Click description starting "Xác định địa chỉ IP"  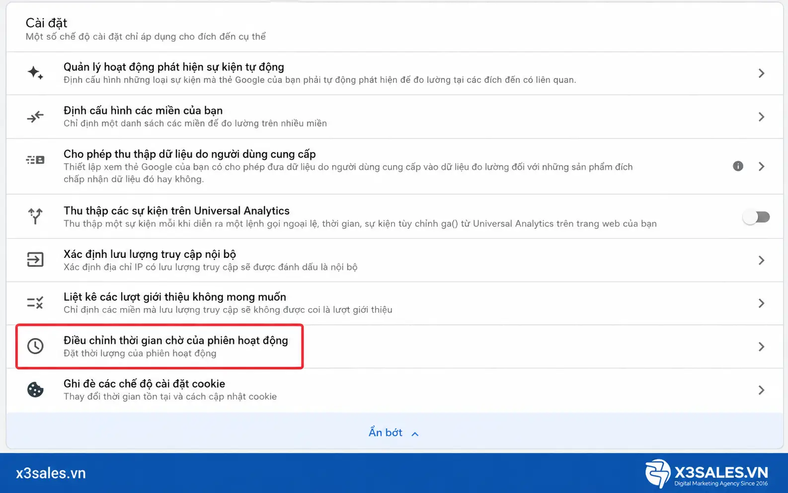211,267
